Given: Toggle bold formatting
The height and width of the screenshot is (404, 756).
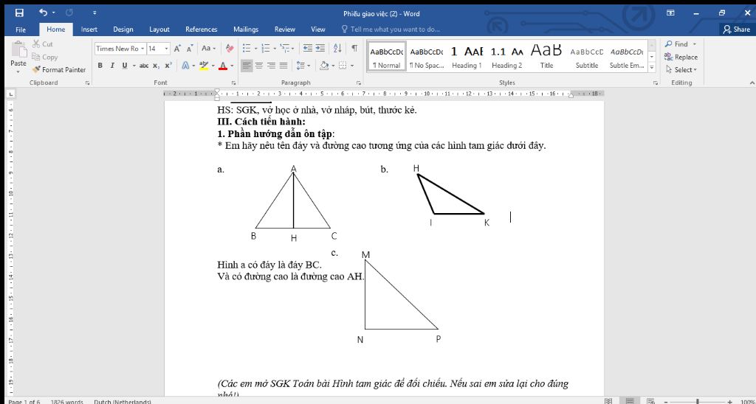Looking at the screenshot, I should (100, 66).
